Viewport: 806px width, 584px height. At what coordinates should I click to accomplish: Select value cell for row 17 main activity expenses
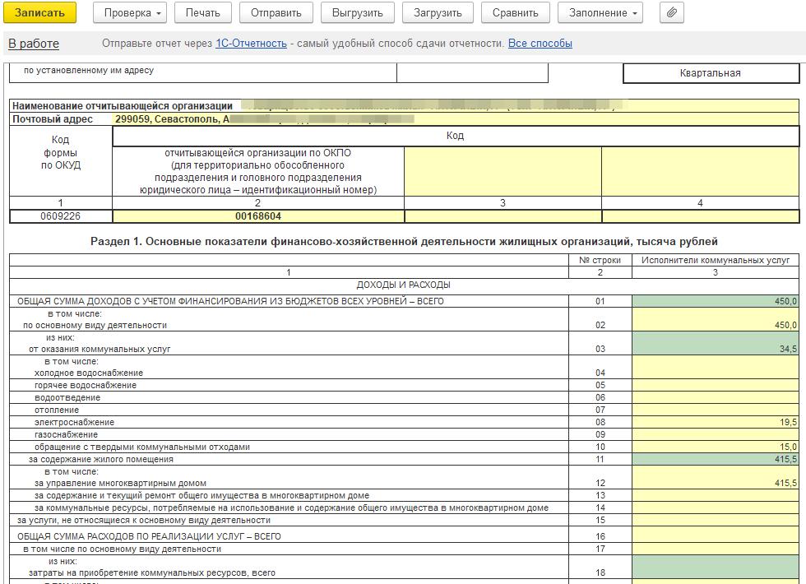coord(715,549)
